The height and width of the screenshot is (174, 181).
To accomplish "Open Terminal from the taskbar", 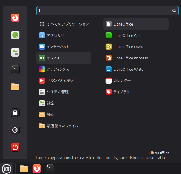I will [x=50, y=169].
